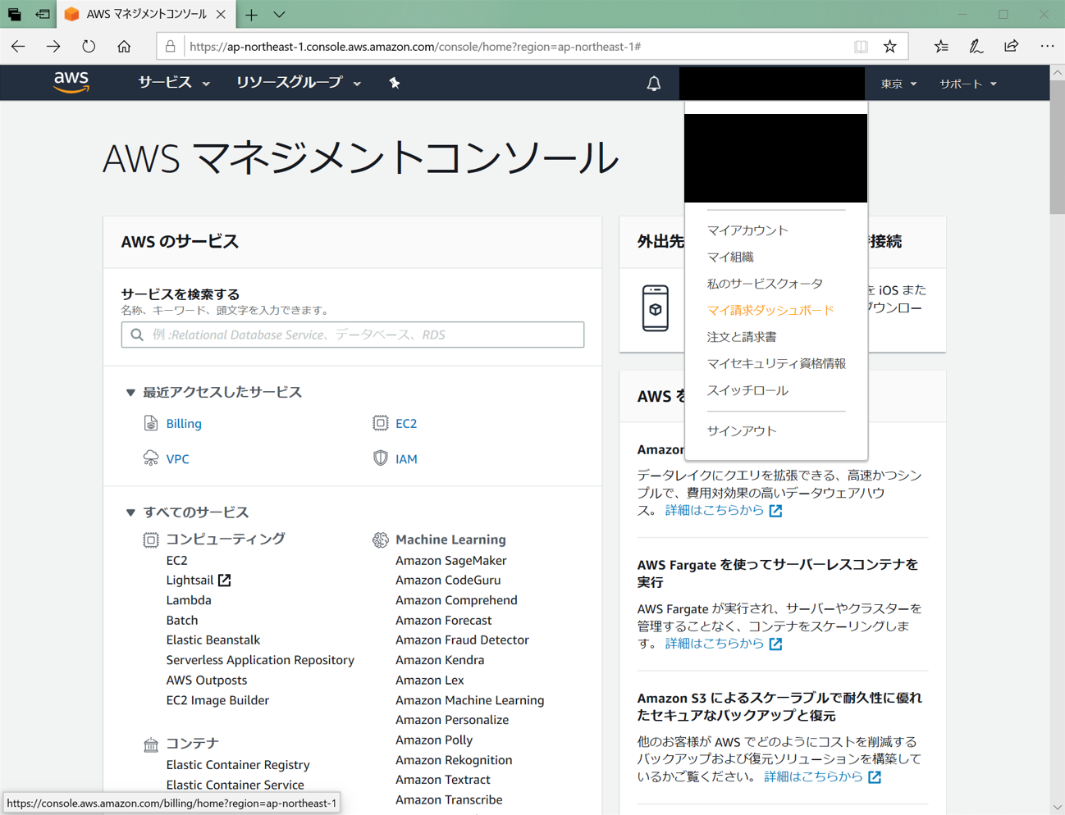This screenshot has height=815, width=1065.
Task: Click the IAM shield icon
Action: (x=381, y=458)
